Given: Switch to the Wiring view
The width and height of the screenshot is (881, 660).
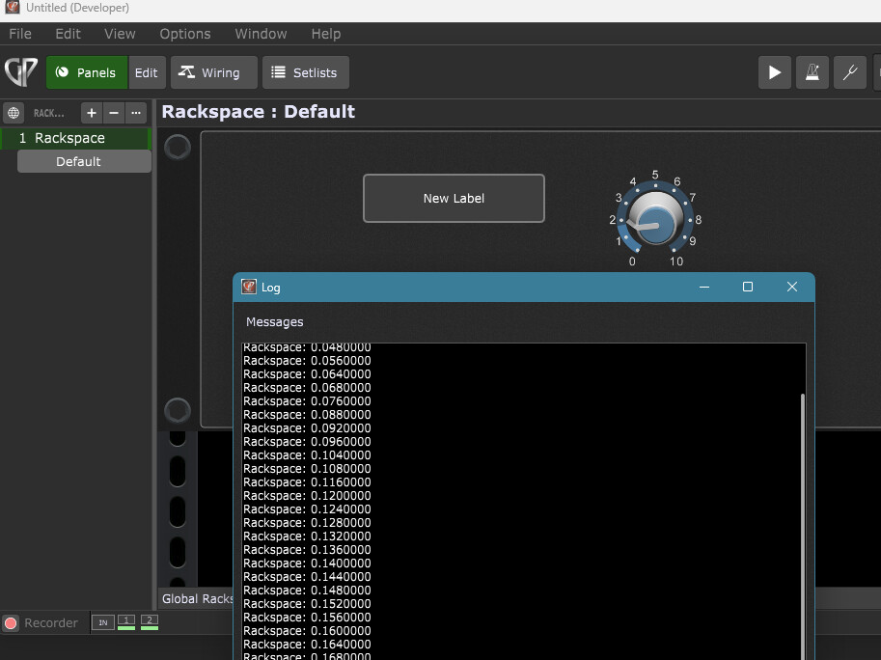Looking at the screenshot, I should [213, 72].
